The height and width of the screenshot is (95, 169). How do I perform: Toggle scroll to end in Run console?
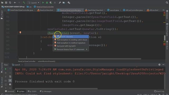tap(10, 80)
